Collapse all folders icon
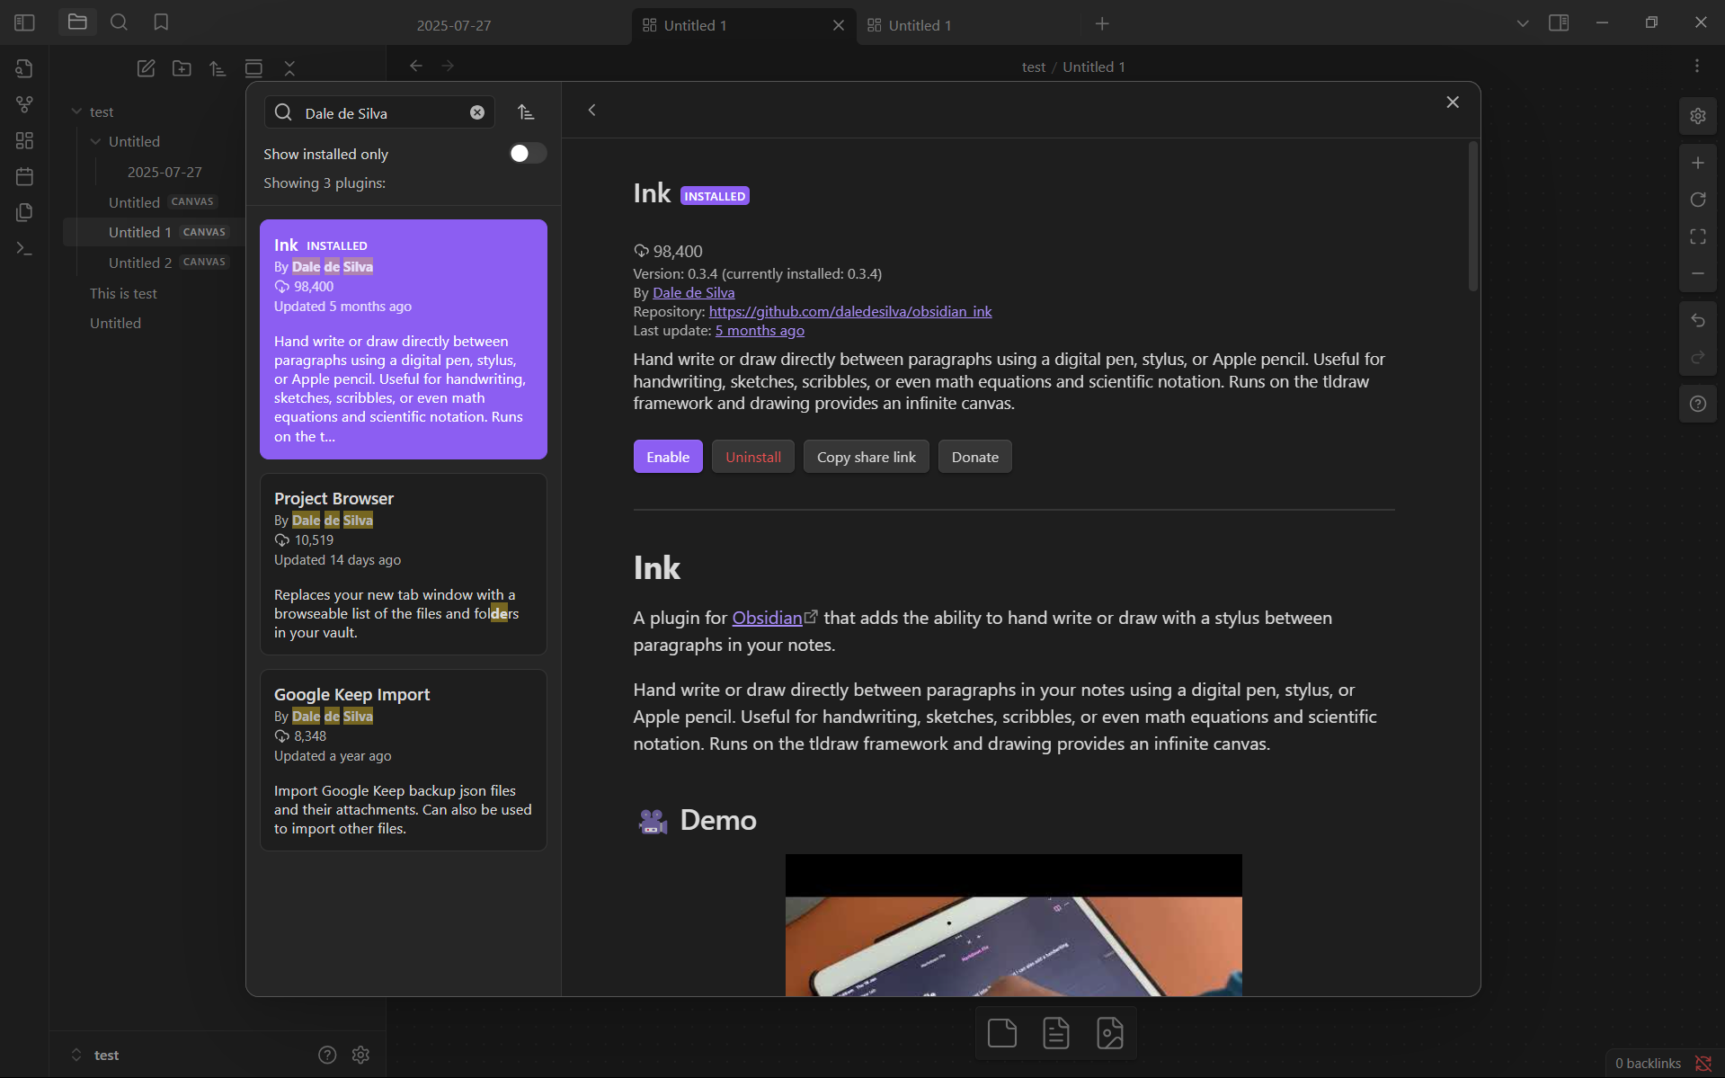The image size is (1725, 1078). [x=289, y=68]
